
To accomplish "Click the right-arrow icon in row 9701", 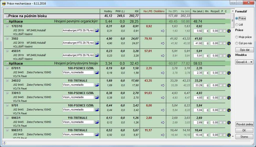I will [163, 110].
